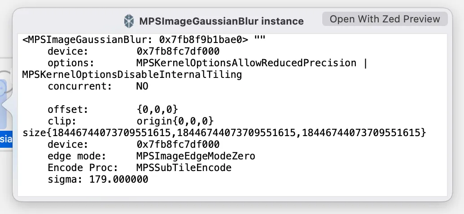Image resolution: width=464 pixels, height=214 pixels.
Task: Click the device line just above edge mode
Action: 133,144
